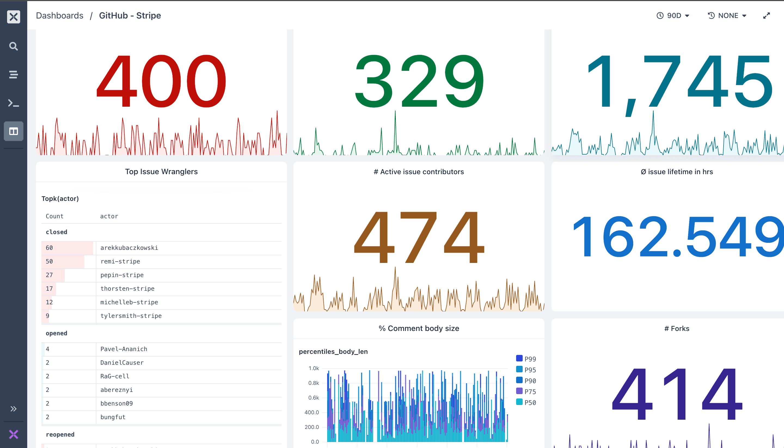Select michelleb-stripe actor row
The height and width of the screenshot is (448, 784).
tap(161, 302)
